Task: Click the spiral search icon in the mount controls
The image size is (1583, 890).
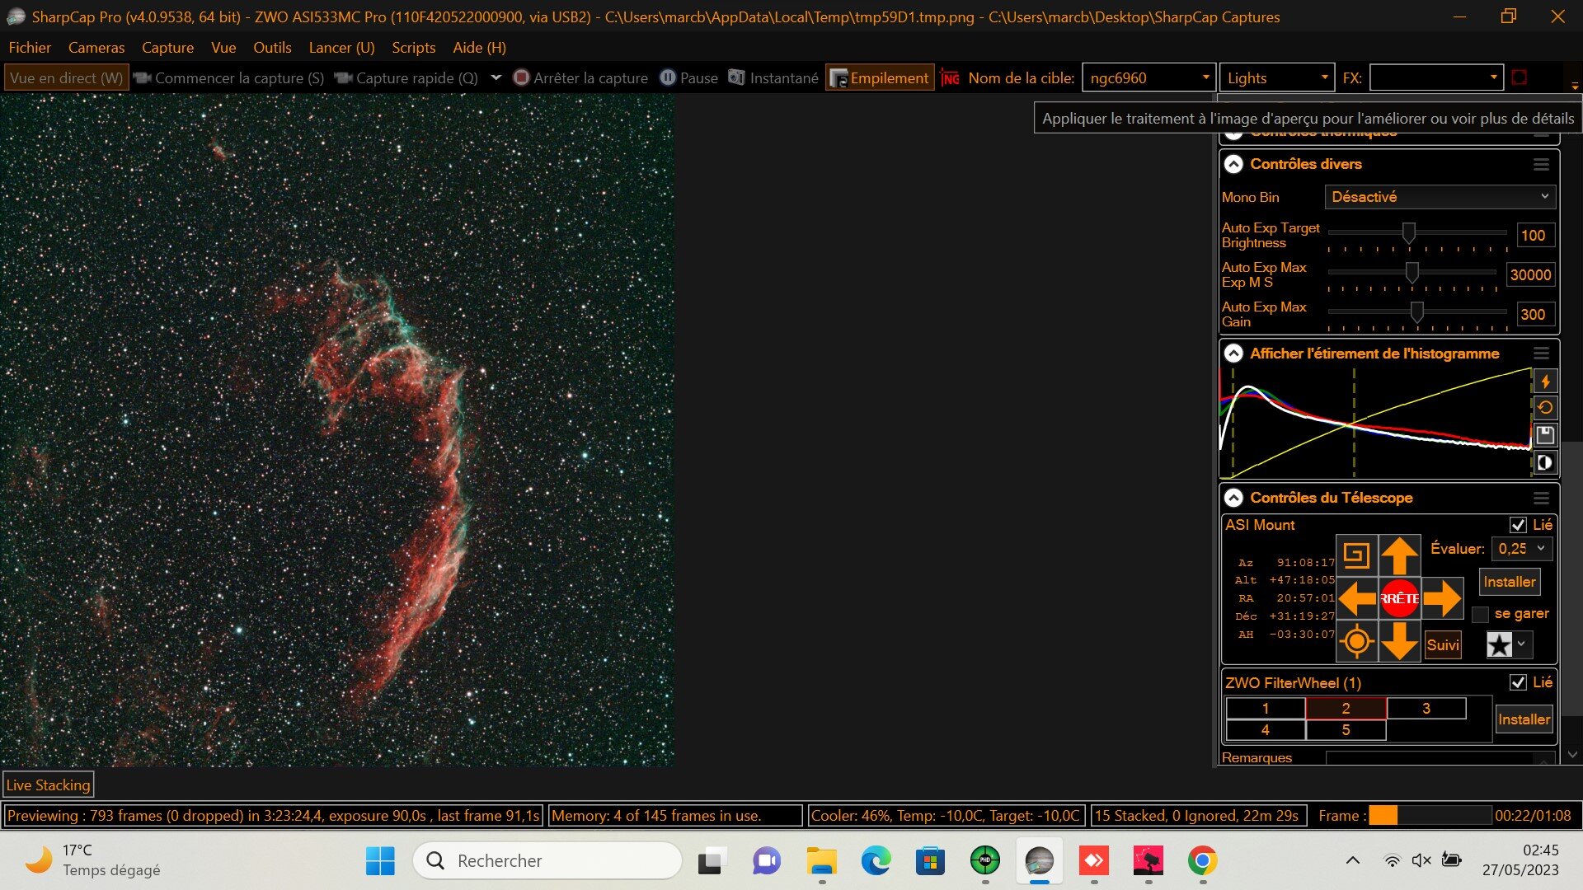Action: (x=1356, y=555)
